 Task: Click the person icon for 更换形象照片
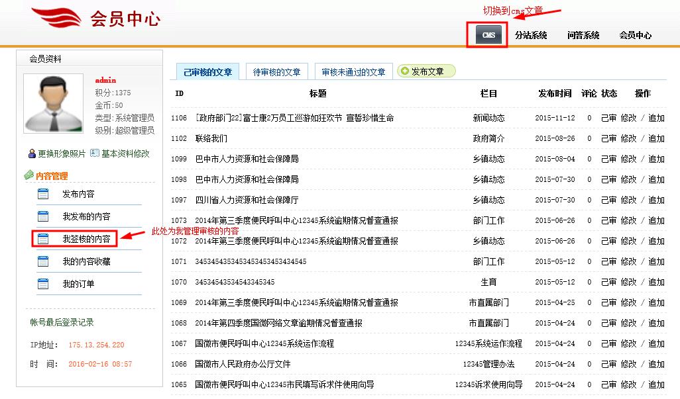[x=32, y=154]
